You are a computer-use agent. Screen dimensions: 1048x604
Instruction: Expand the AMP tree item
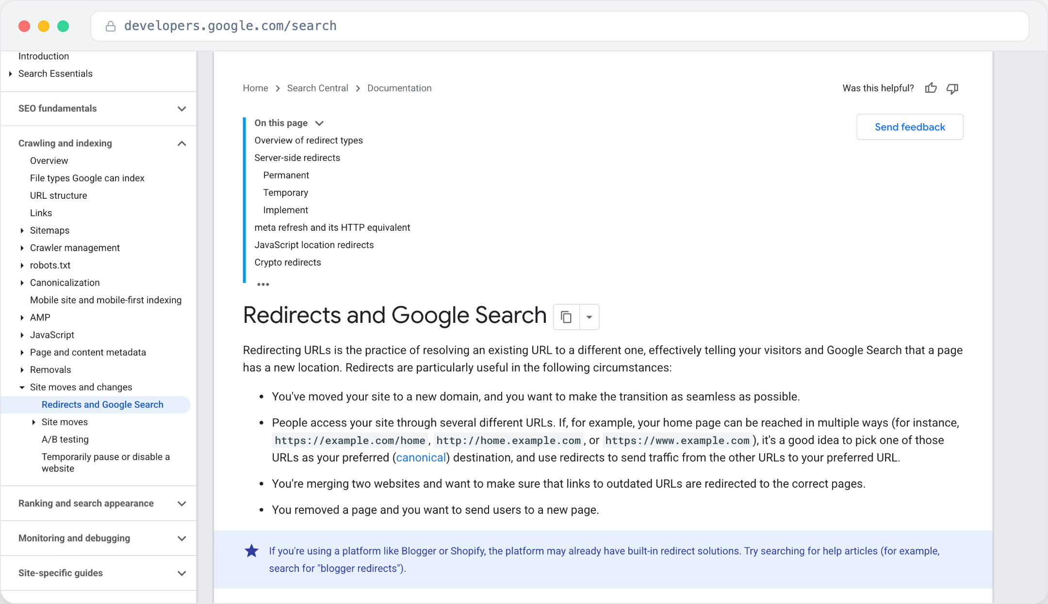(x=22, y=318)
